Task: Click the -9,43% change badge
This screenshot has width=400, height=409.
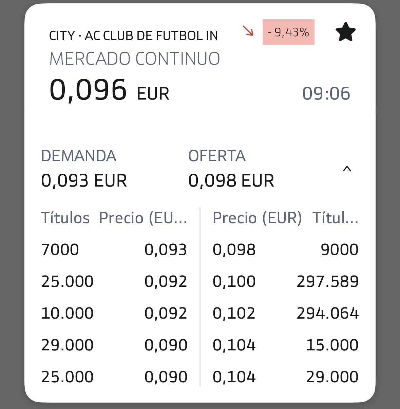Action: coord(288,32)
